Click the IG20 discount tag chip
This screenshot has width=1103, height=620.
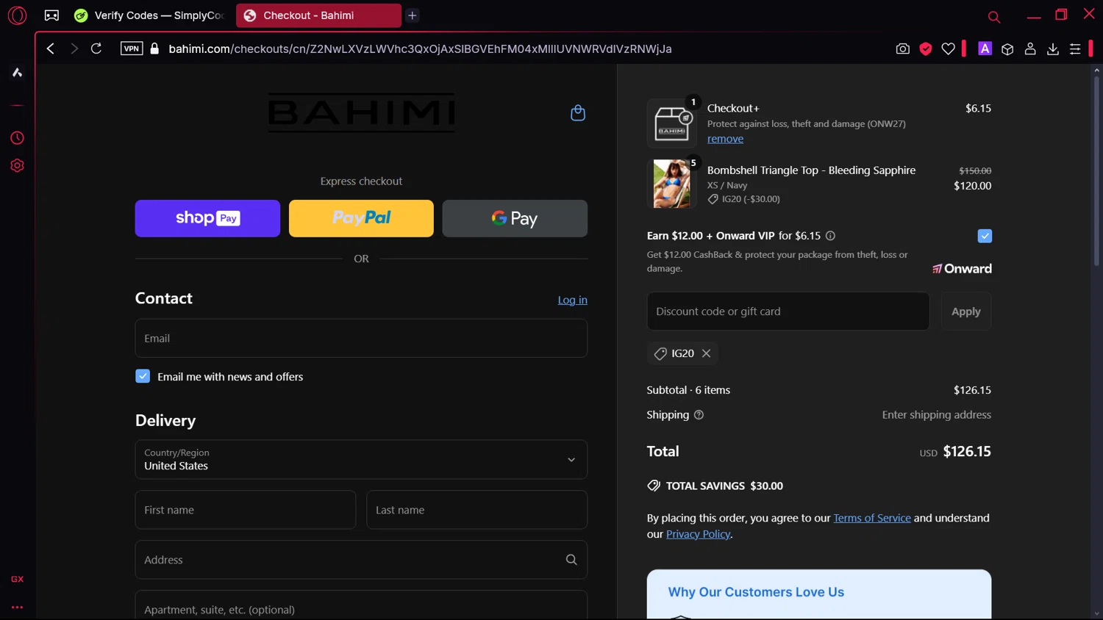pyautogui.click(x=682, y=353)
